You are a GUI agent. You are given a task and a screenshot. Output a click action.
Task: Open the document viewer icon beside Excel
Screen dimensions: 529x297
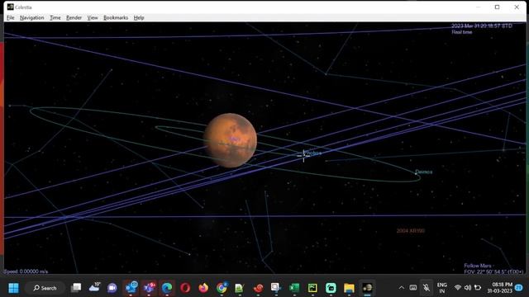point(276,288)
